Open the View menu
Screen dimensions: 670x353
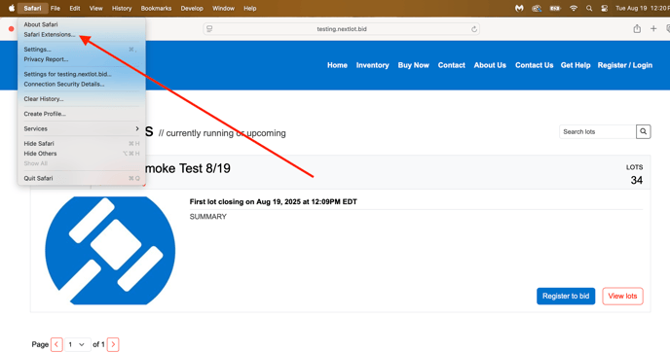pyautogui.click(x=95, y=8)
